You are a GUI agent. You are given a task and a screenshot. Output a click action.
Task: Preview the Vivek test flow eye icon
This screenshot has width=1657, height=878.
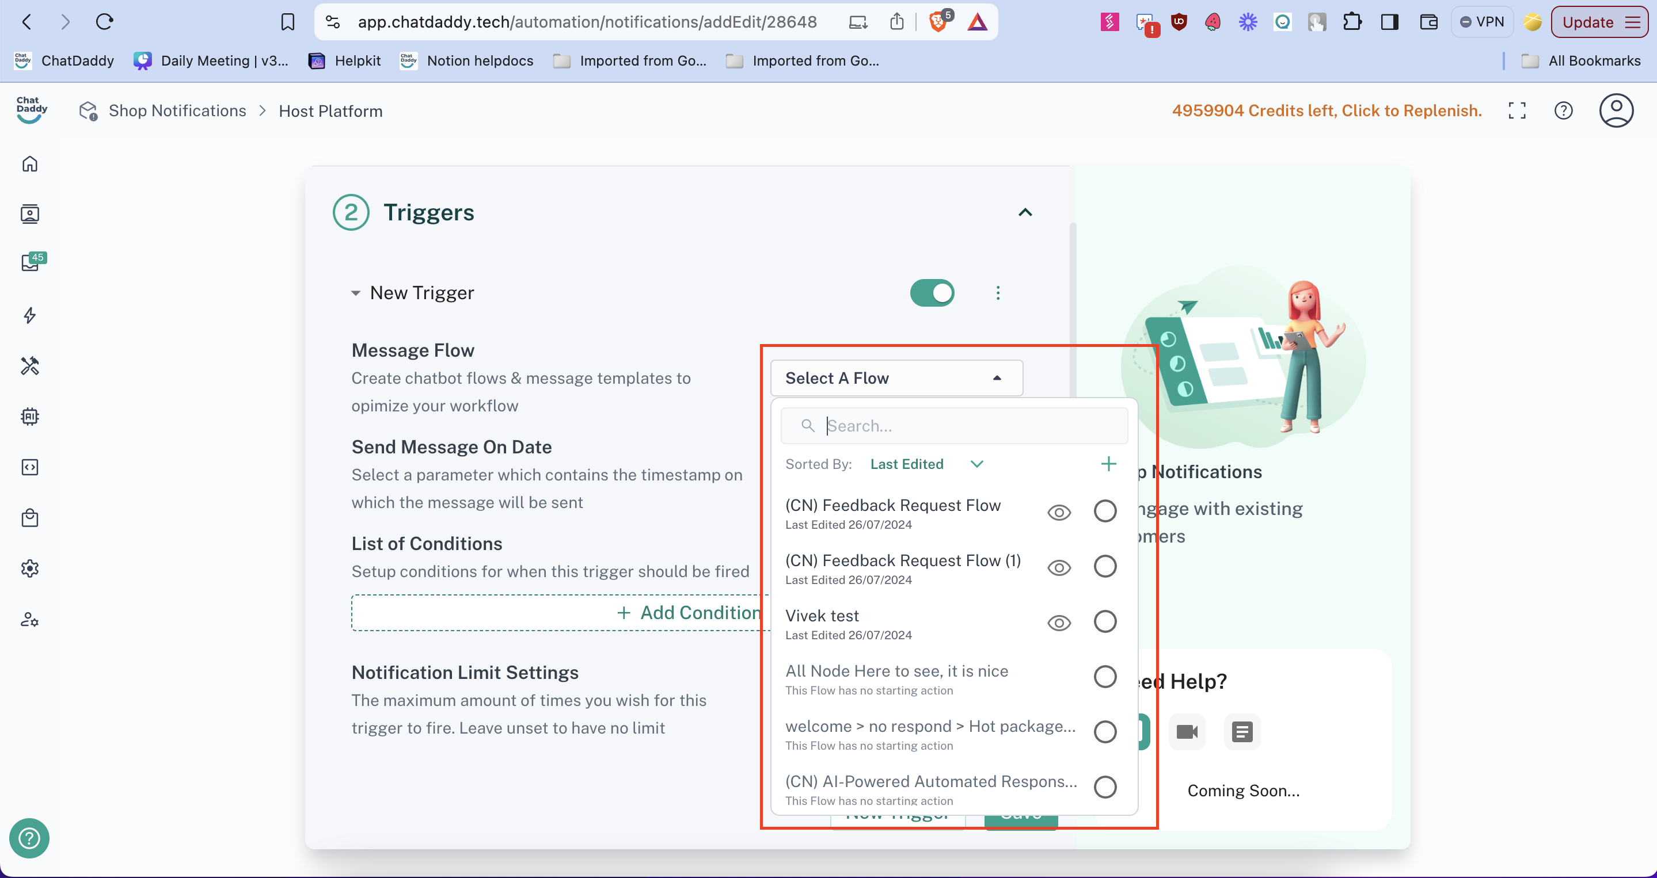coord(1059,623)
